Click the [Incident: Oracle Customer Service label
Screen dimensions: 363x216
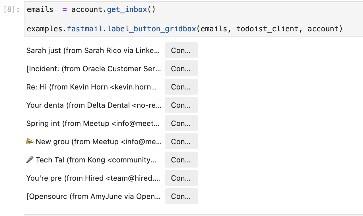[94, 69]
